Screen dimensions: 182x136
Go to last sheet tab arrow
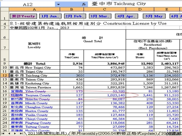point(21,133)
